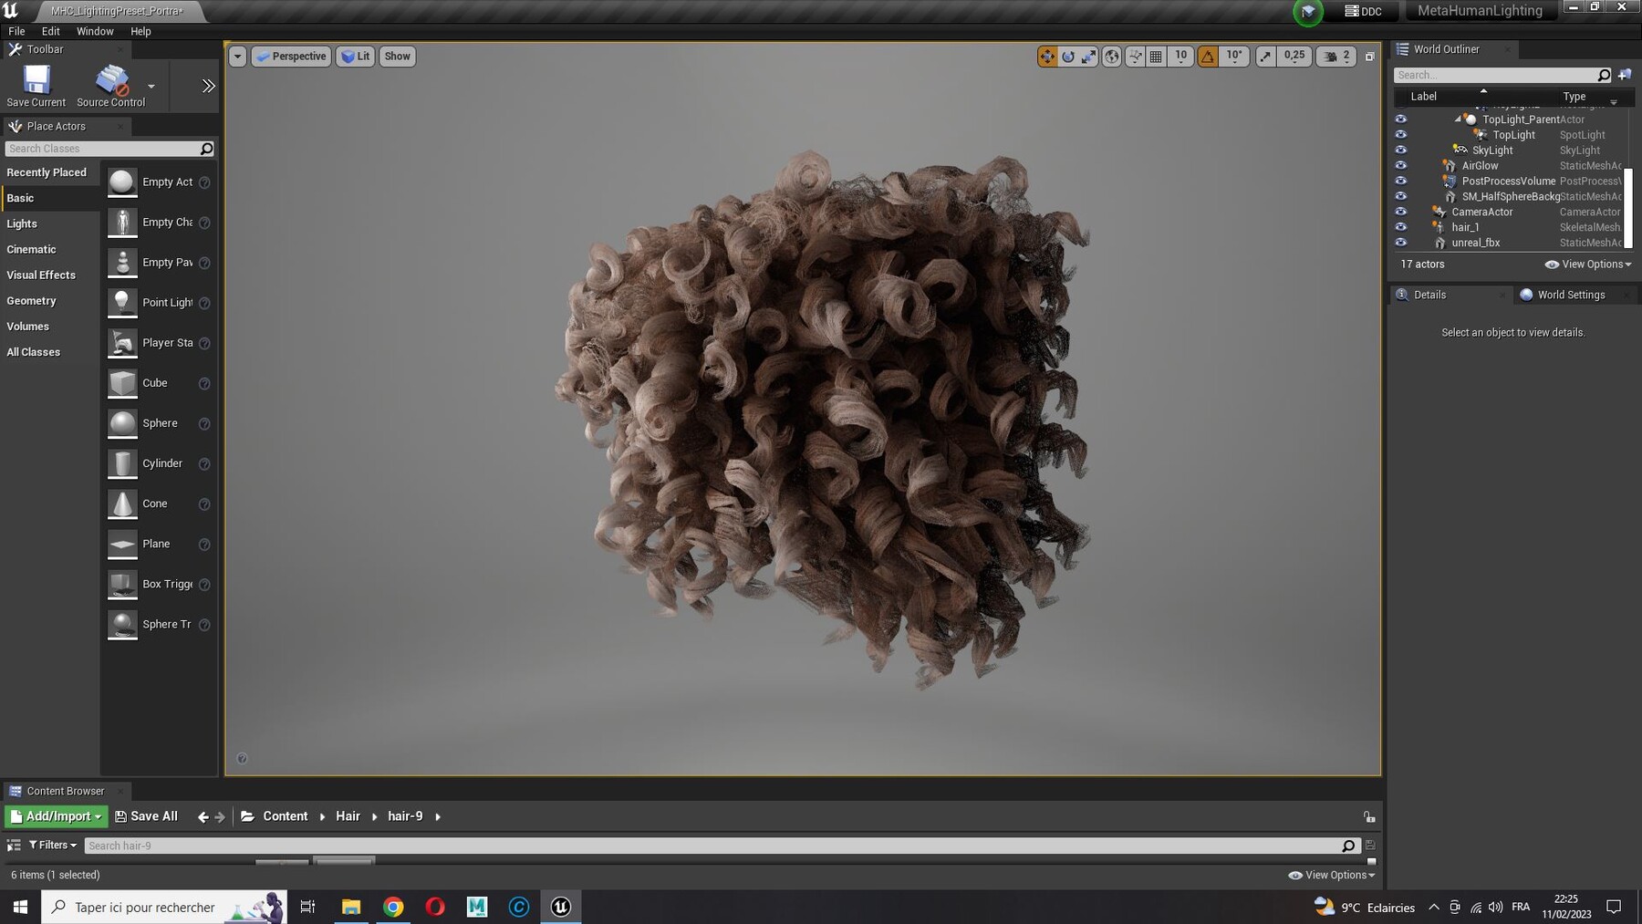Viewport: 1642px width, 924px height.
Task: Open the viewport options dropdown arrow
Action: (x=237, y=57)
